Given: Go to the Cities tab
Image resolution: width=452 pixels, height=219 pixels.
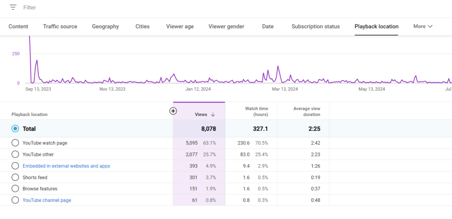Looking at the screenshot, I should (142, 27).
